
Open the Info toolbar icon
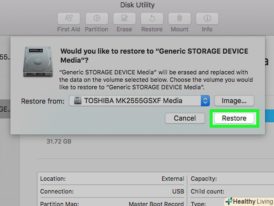207,18
